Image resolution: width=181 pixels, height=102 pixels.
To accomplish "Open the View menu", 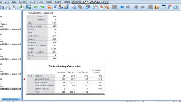I will point(7,2).
